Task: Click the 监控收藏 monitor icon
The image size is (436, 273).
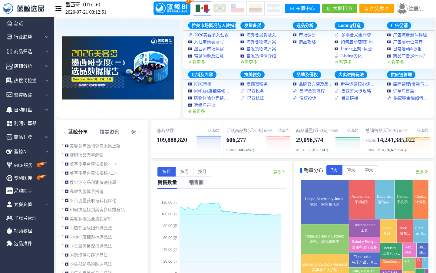Action: coord(9,95)
